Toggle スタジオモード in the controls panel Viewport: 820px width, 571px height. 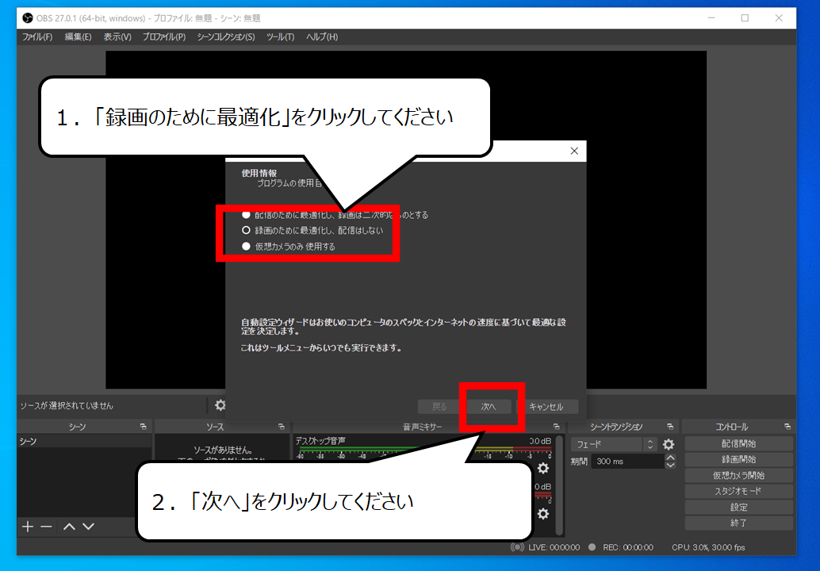[738, 491]
